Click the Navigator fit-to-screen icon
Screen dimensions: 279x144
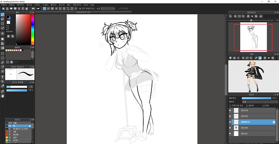tap(239, 16)
